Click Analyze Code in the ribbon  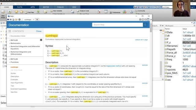[x=83, y=11]
